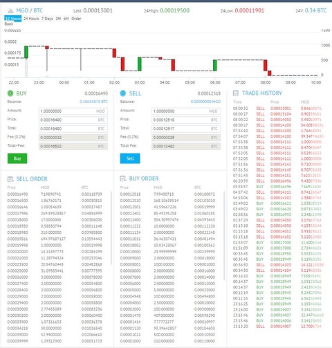Click trade history row at 23:13:20
This screenshot has height=348, width=332.
click(278, 327)
